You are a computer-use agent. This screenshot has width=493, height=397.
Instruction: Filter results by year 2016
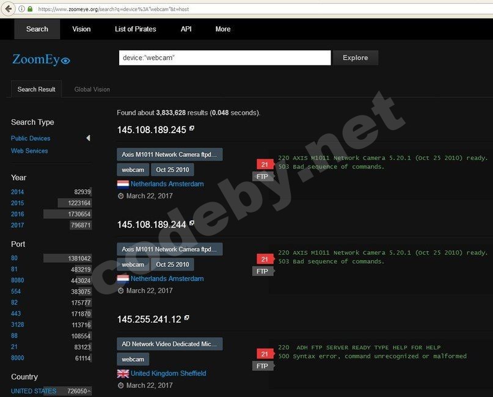point(18,214)
